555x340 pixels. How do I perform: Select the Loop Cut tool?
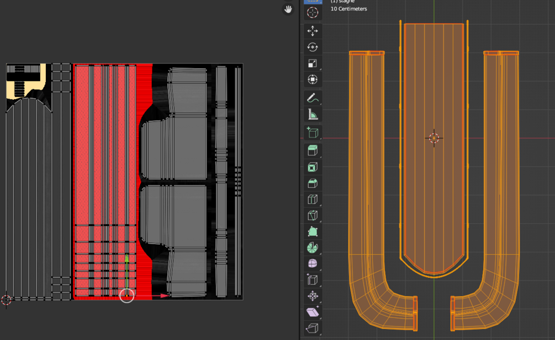pyautogui.click(x=313, y=199)
